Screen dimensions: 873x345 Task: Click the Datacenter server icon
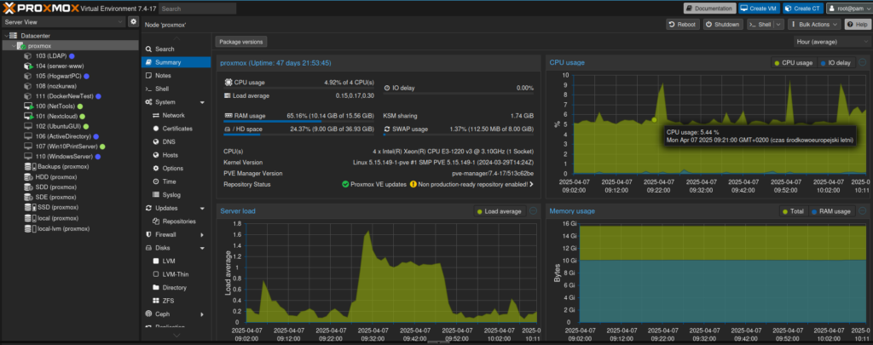click(14, 36)
